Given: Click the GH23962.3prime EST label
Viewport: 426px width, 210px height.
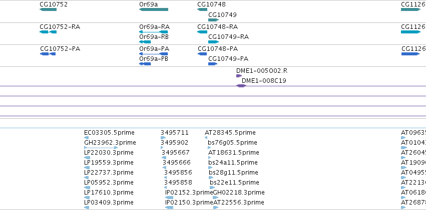Looking at the screenshot, I should click(110, 143).
